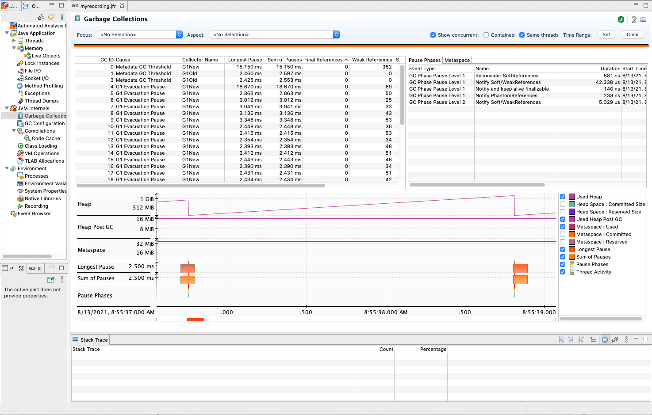Enable the Contained checkbox
This screenshot has width=652, height=415.
(486, 35)
